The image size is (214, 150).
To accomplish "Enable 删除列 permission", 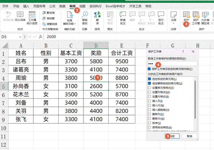I will coord(150,114).
